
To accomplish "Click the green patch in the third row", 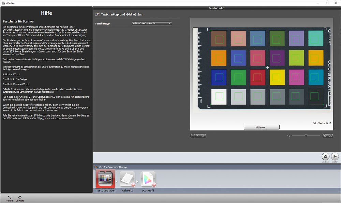I will coord(238,78).
